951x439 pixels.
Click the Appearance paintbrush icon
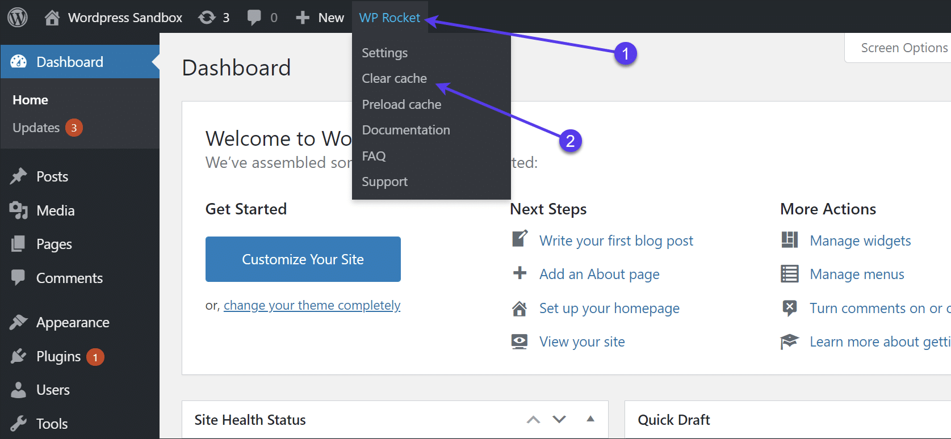click(x=19, y=322)
